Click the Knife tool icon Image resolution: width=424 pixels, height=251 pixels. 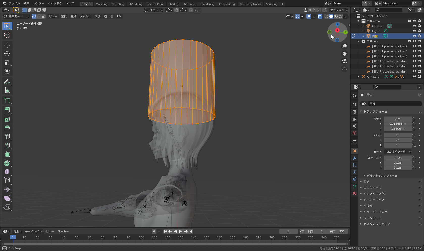pyautogui.click(x=7, y=146)
